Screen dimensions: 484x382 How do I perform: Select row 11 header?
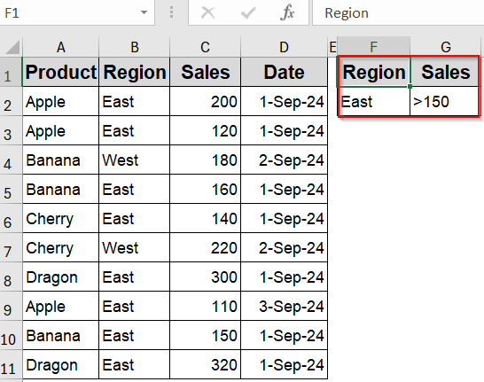pos(12,364)
